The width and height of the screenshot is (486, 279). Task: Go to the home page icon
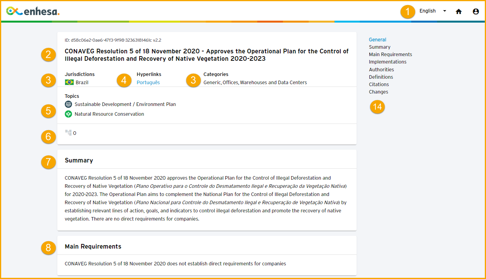click(459, 12)
